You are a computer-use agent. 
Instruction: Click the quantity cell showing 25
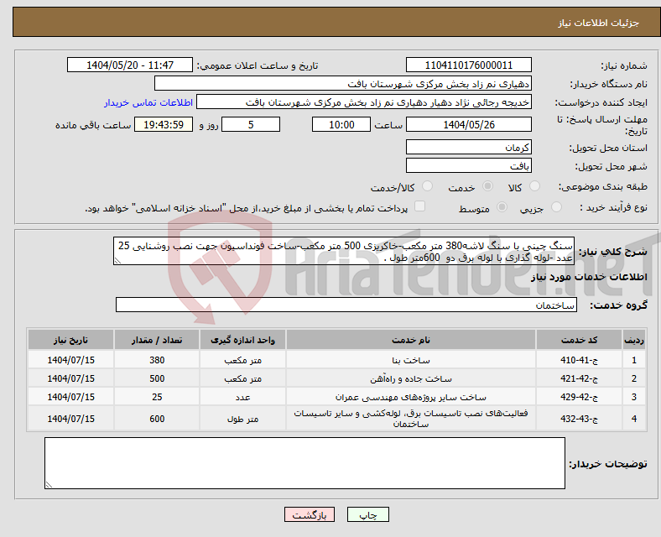pyautogui.click(x=157, y=397)
